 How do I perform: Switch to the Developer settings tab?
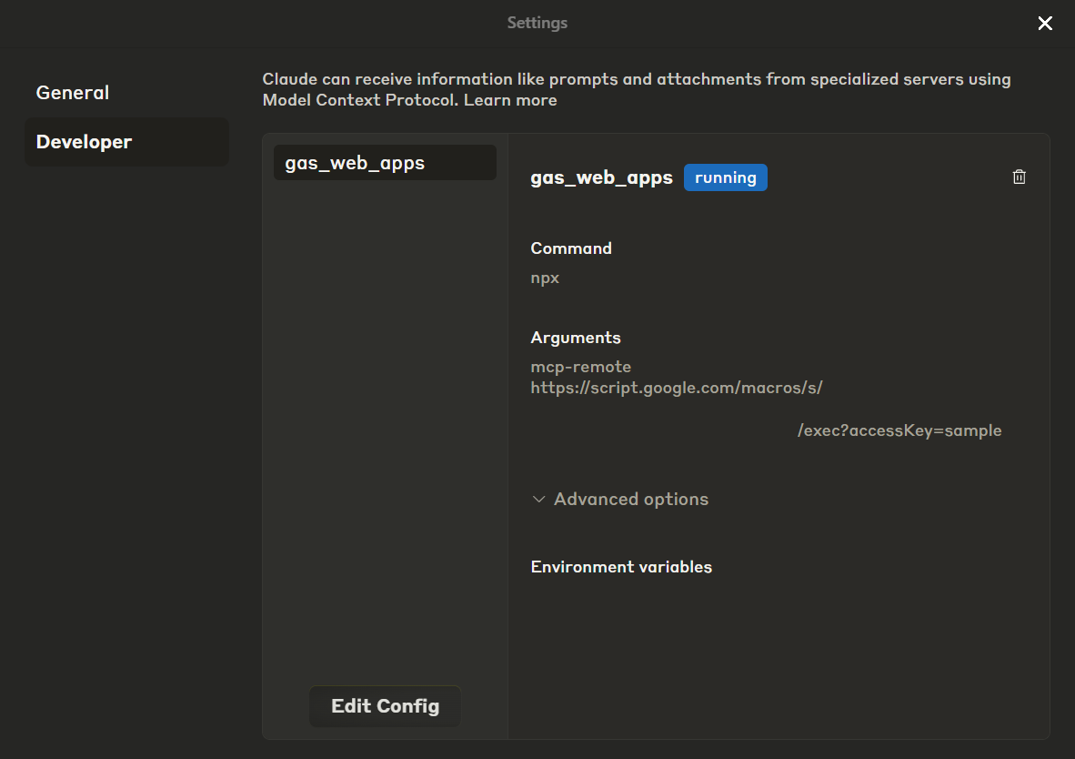click(126, 141)
